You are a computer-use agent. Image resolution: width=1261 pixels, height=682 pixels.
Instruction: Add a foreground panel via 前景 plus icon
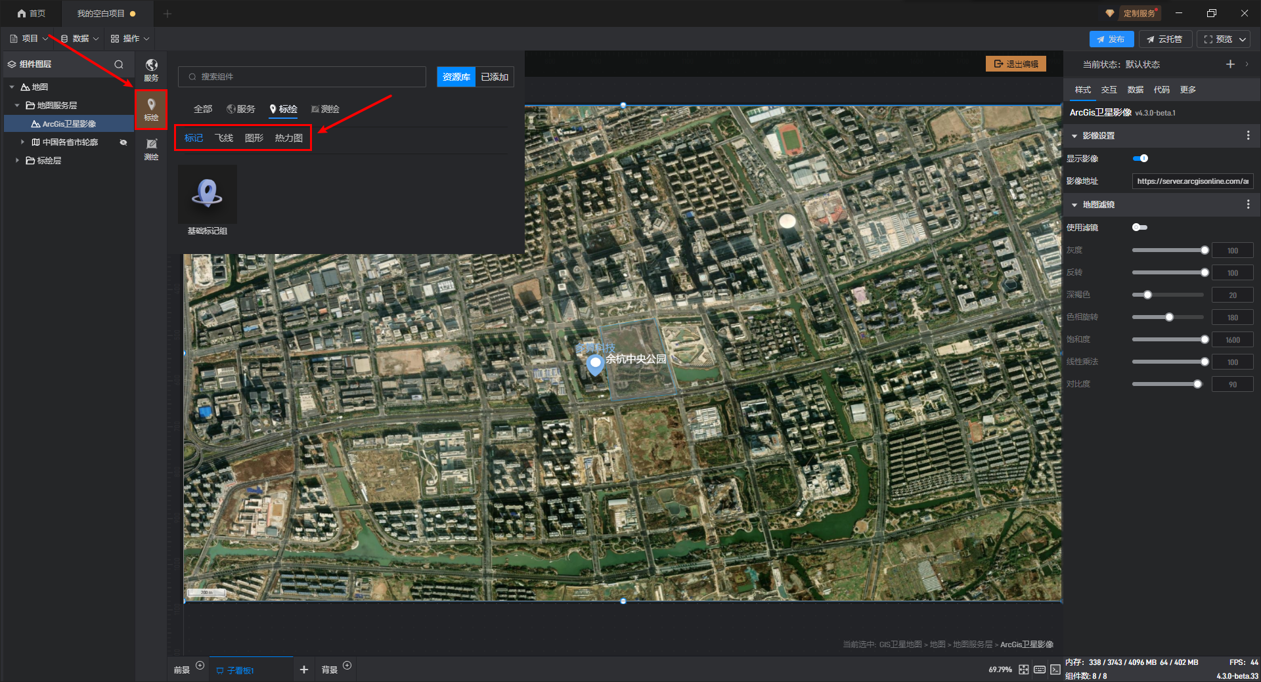(200, 666)
